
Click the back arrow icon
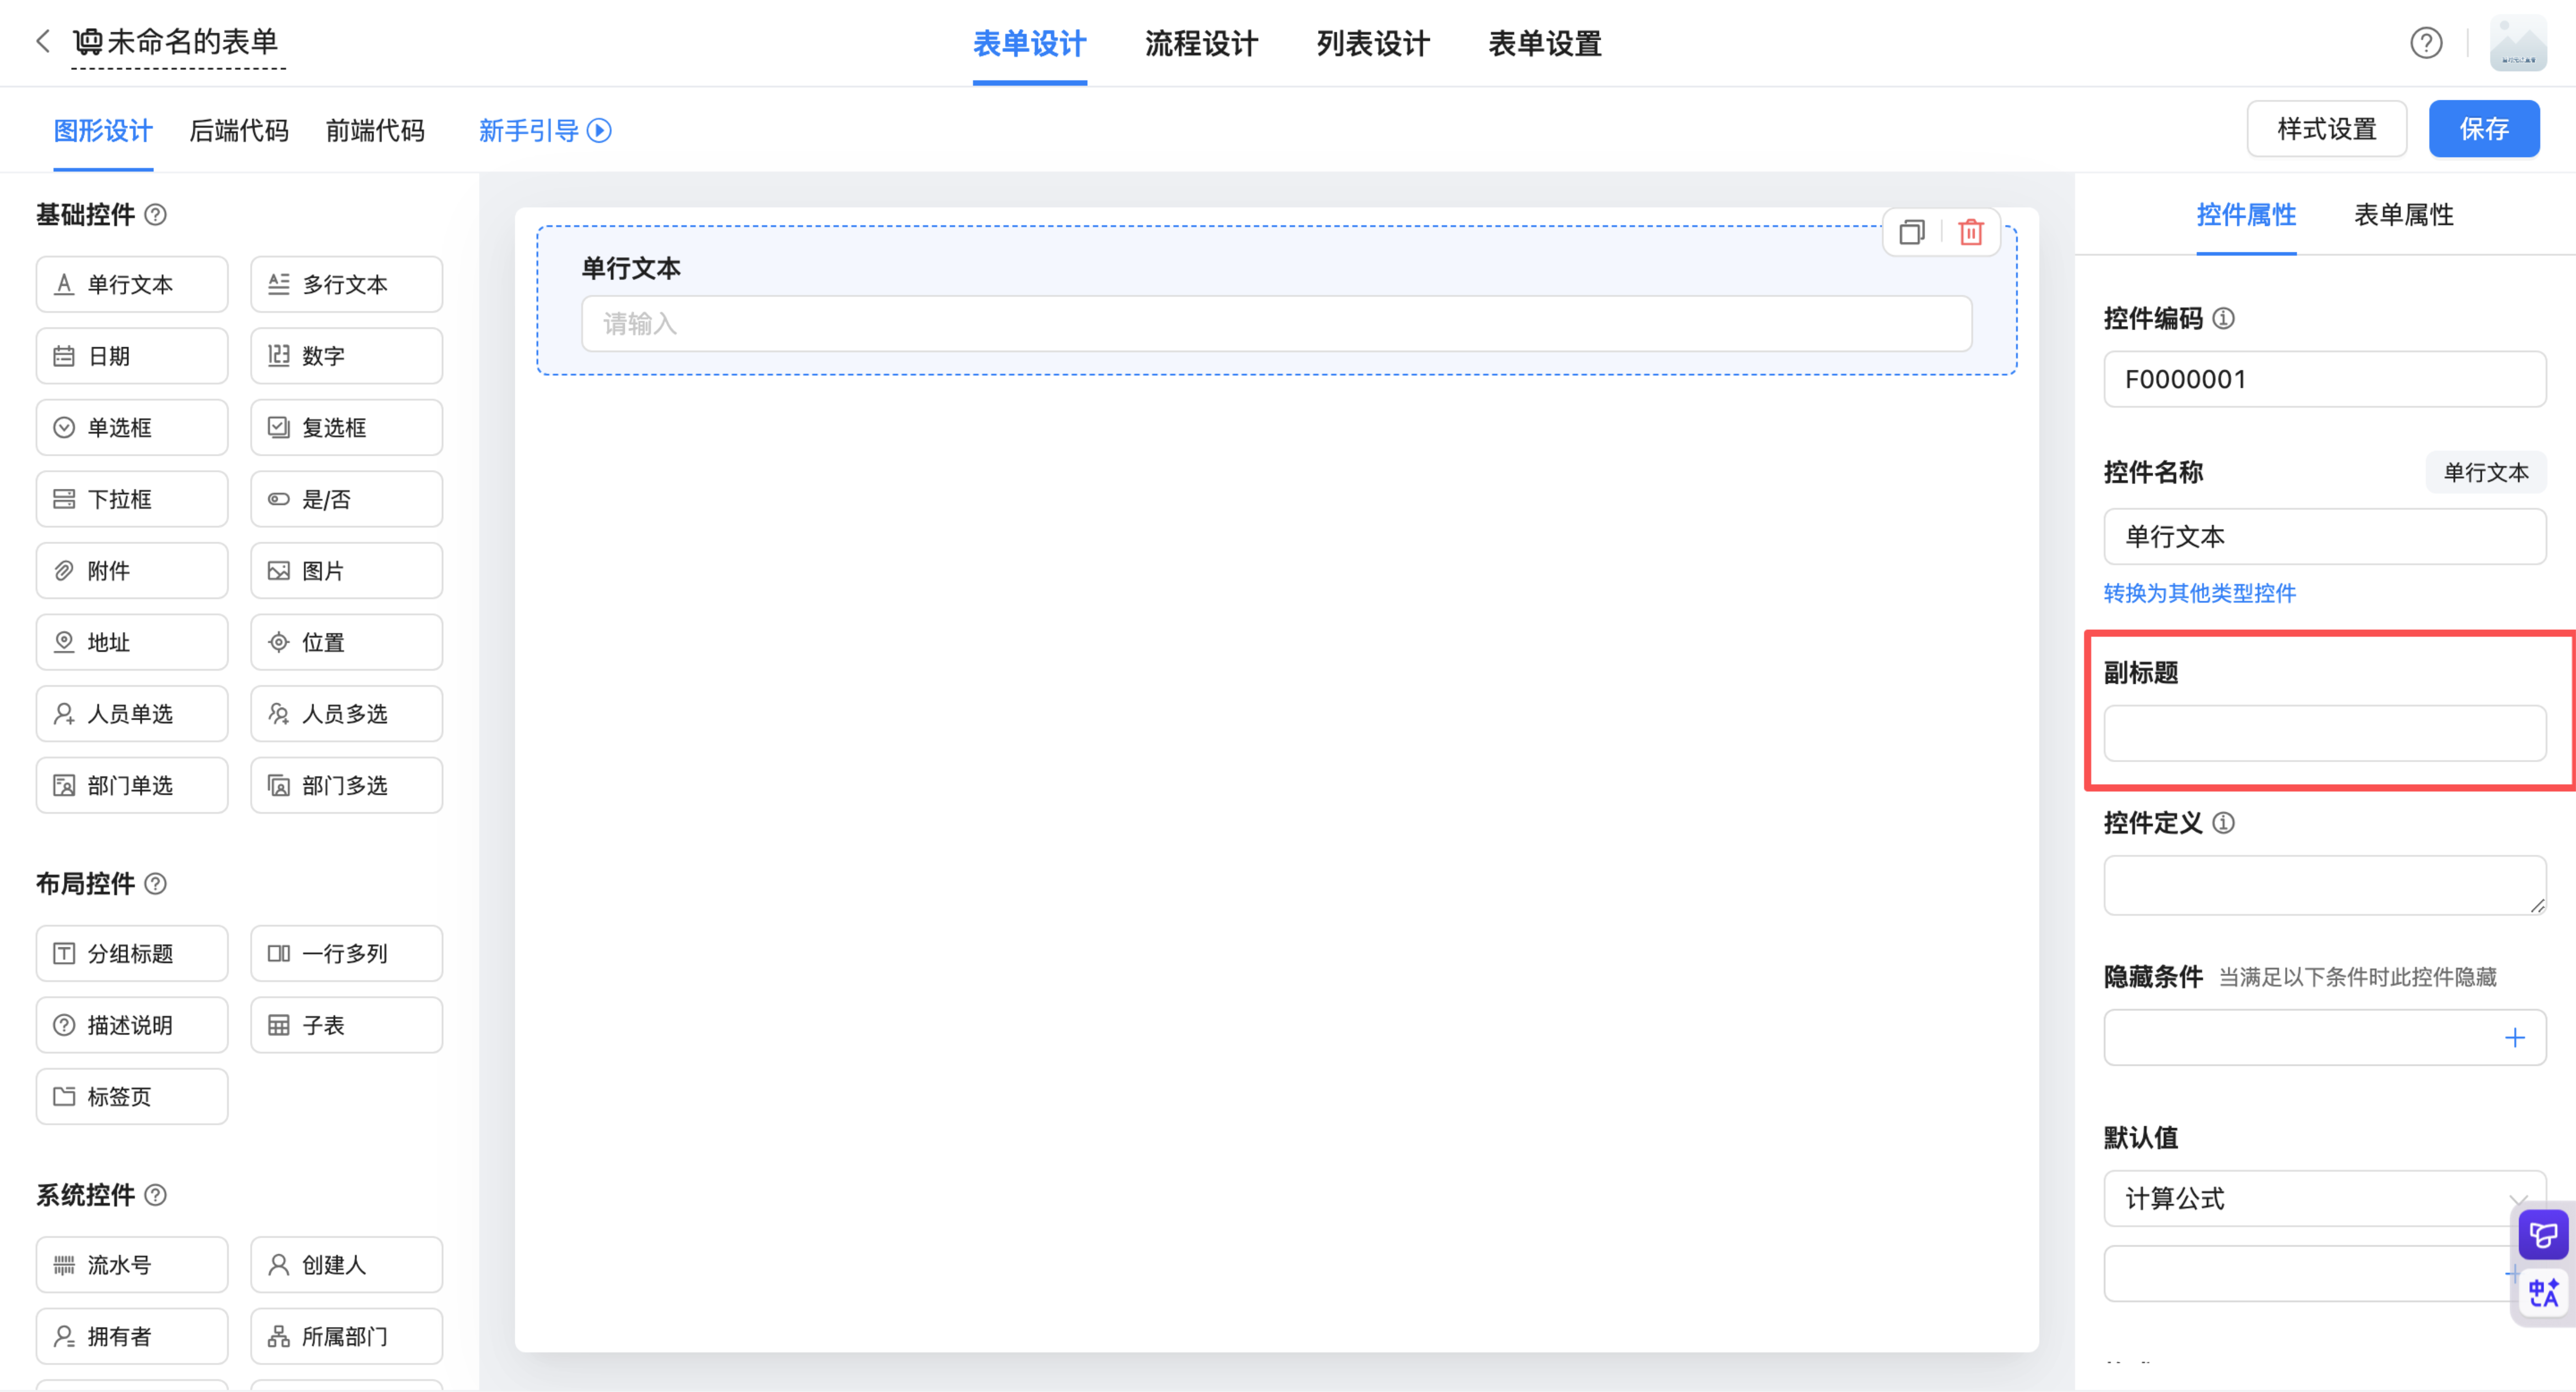pos(42,41)
